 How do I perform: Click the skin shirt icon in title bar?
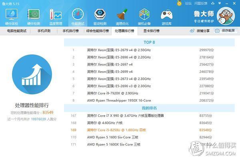coord(213,3)
